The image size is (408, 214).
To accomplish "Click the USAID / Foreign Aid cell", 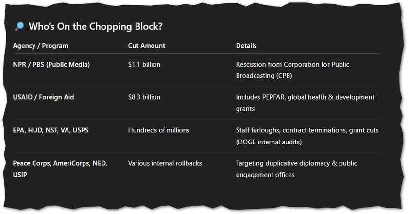I will tap(43, 97).
